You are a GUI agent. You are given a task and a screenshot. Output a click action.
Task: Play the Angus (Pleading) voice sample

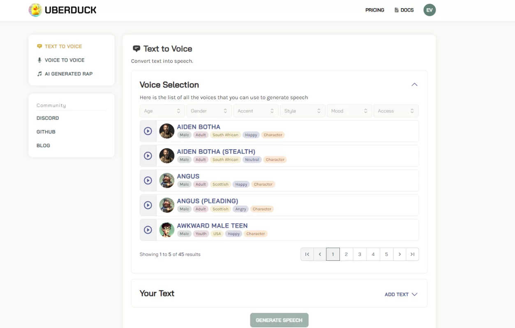[x=148, y=205]
